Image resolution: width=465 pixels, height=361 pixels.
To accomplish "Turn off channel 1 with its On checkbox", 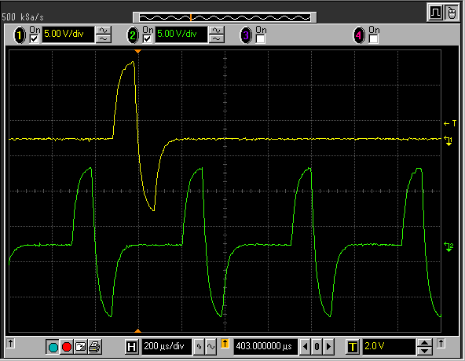I will 35,38.
